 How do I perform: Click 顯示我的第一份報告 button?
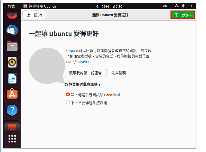point(85,73)
